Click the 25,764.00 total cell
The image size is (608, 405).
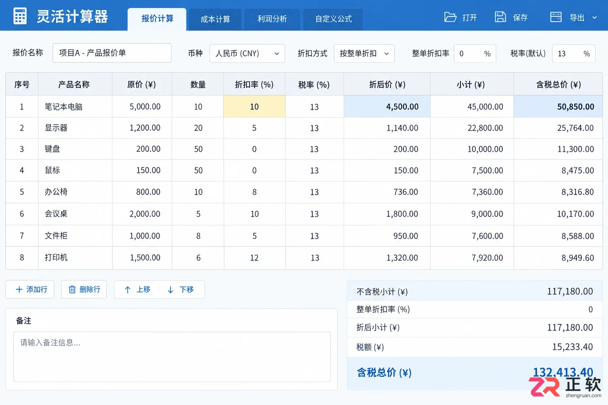[558, 128]
